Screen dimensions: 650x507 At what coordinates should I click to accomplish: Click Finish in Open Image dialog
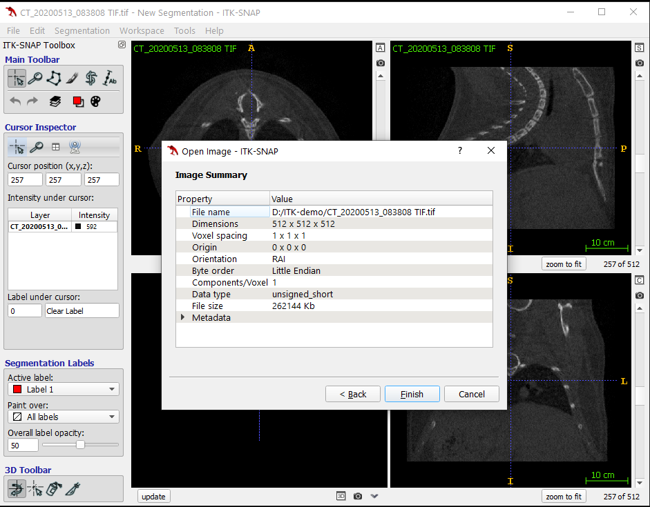tap(412, 394)
